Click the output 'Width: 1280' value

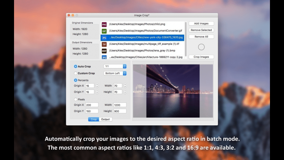coord(80,49)
